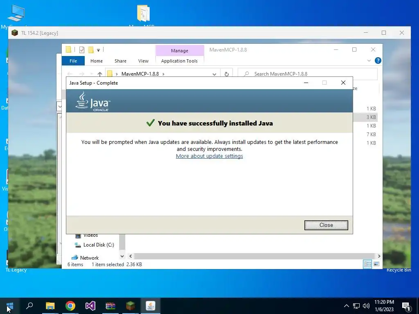Click the Properties quick access icon
This screenshot has height=314, width=419.
[x=82, y=49]
